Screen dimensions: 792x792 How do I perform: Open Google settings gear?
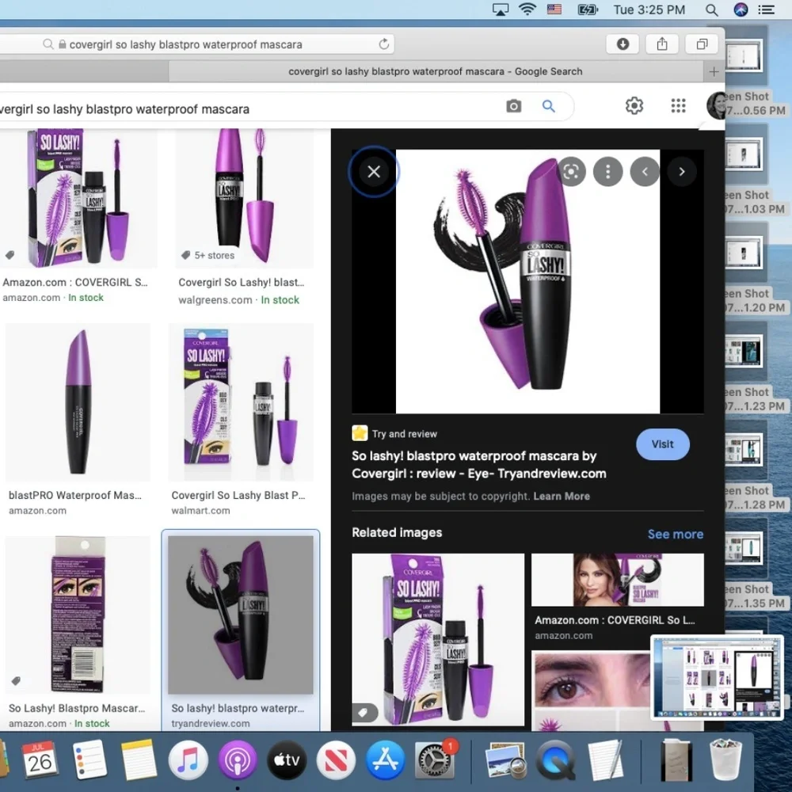pyautogui.click(x=634, y=105)
